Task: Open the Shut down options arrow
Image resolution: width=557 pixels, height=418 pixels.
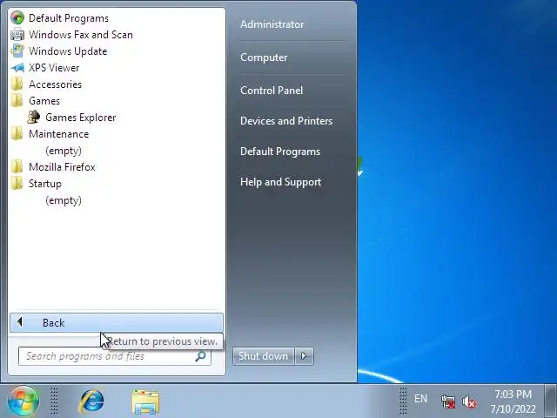Action: [304, 356]
